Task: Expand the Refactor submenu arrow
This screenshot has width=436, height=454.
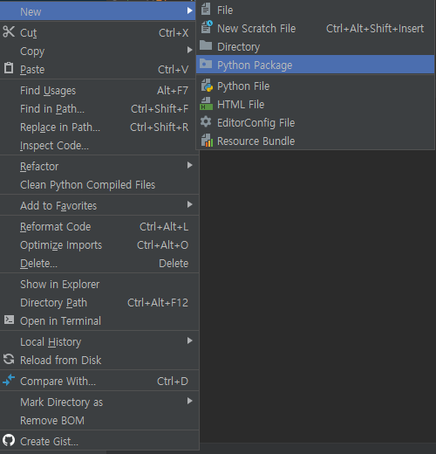Action: click(x=189, y=165)
